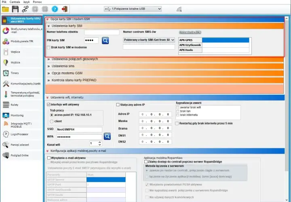Image resolution: width=291 pixels, height=202 pixels.
Task: Open Pobierany z karty SIM dropdown
Action: click(x=149, y=40)
